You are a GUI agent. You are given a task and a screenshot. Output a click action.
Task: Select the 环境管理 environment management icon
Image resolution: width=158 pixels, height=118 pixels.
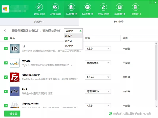tap(71, 7)
